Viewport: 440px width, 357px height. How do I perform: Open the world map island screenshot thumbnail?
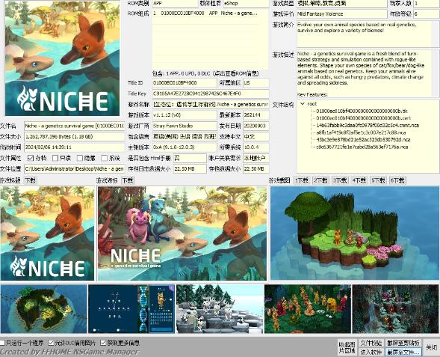click(44, 308)
